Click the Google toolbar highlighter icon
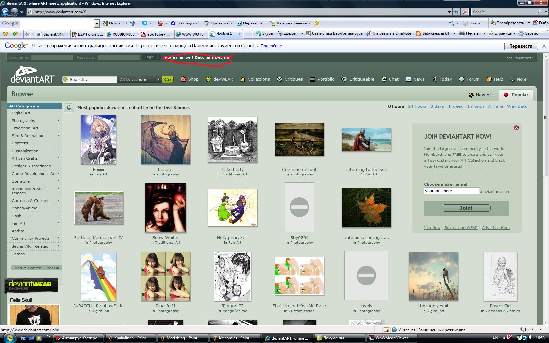 point(316,23)
